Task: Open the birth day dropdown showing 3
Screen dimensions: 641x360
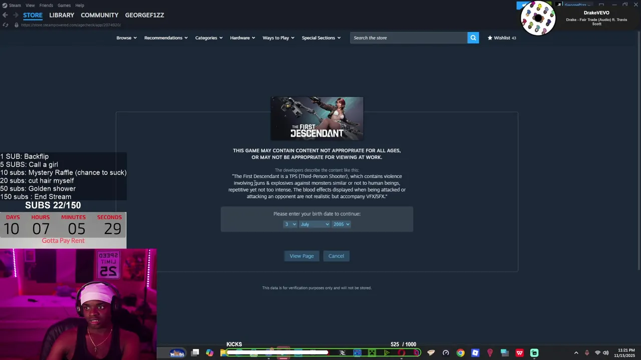Action: click(290, 224)
